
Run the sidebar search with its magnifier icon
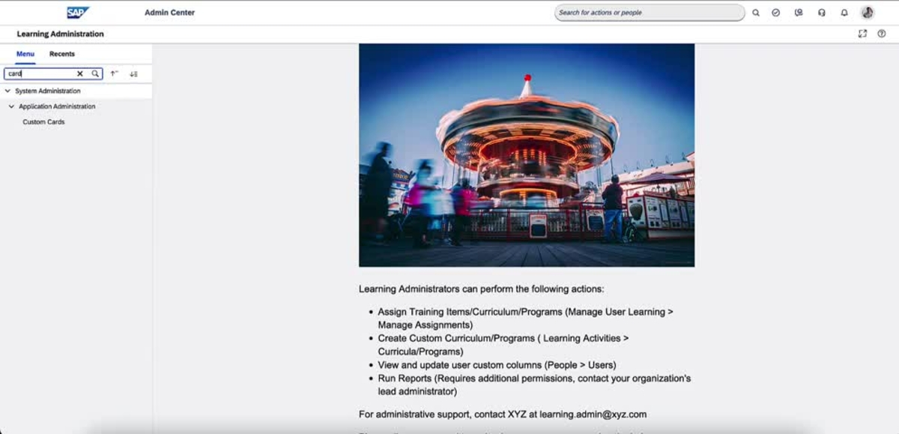(95, 73)
